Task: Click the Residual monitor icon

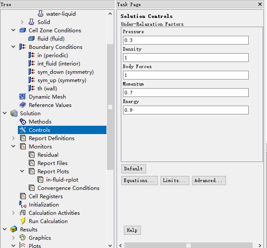Action: (x=32, y=155)
